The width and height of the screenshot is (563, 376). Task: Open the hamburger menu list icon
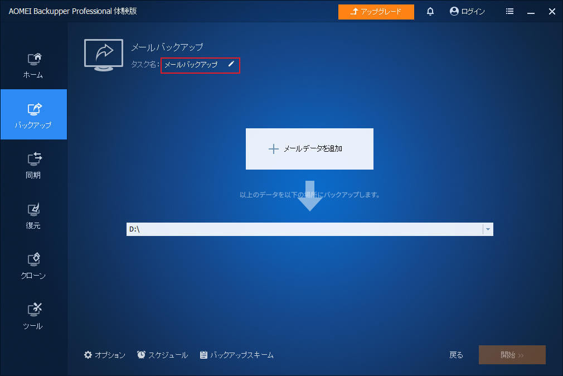click(x=509, y=12)
